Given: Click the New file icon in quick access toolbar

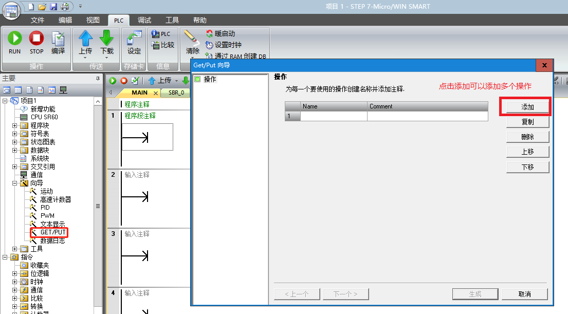Looking at the screenshot, I should click(31, 7).
